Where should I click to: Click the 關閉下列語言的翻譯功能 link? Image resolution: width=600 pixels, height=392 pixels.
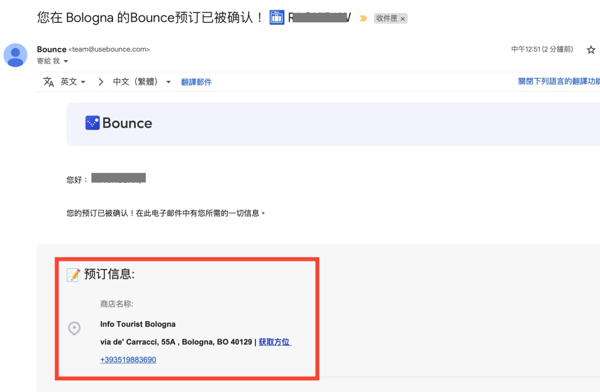559,81
